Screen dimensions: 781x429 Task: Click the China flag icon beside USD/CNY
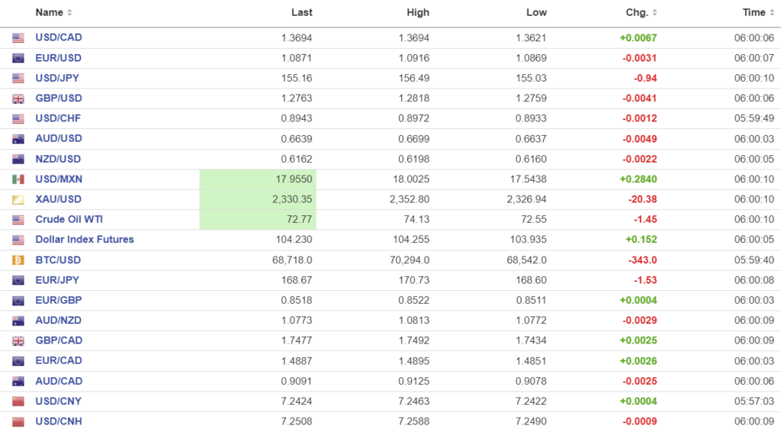(18, 402)
